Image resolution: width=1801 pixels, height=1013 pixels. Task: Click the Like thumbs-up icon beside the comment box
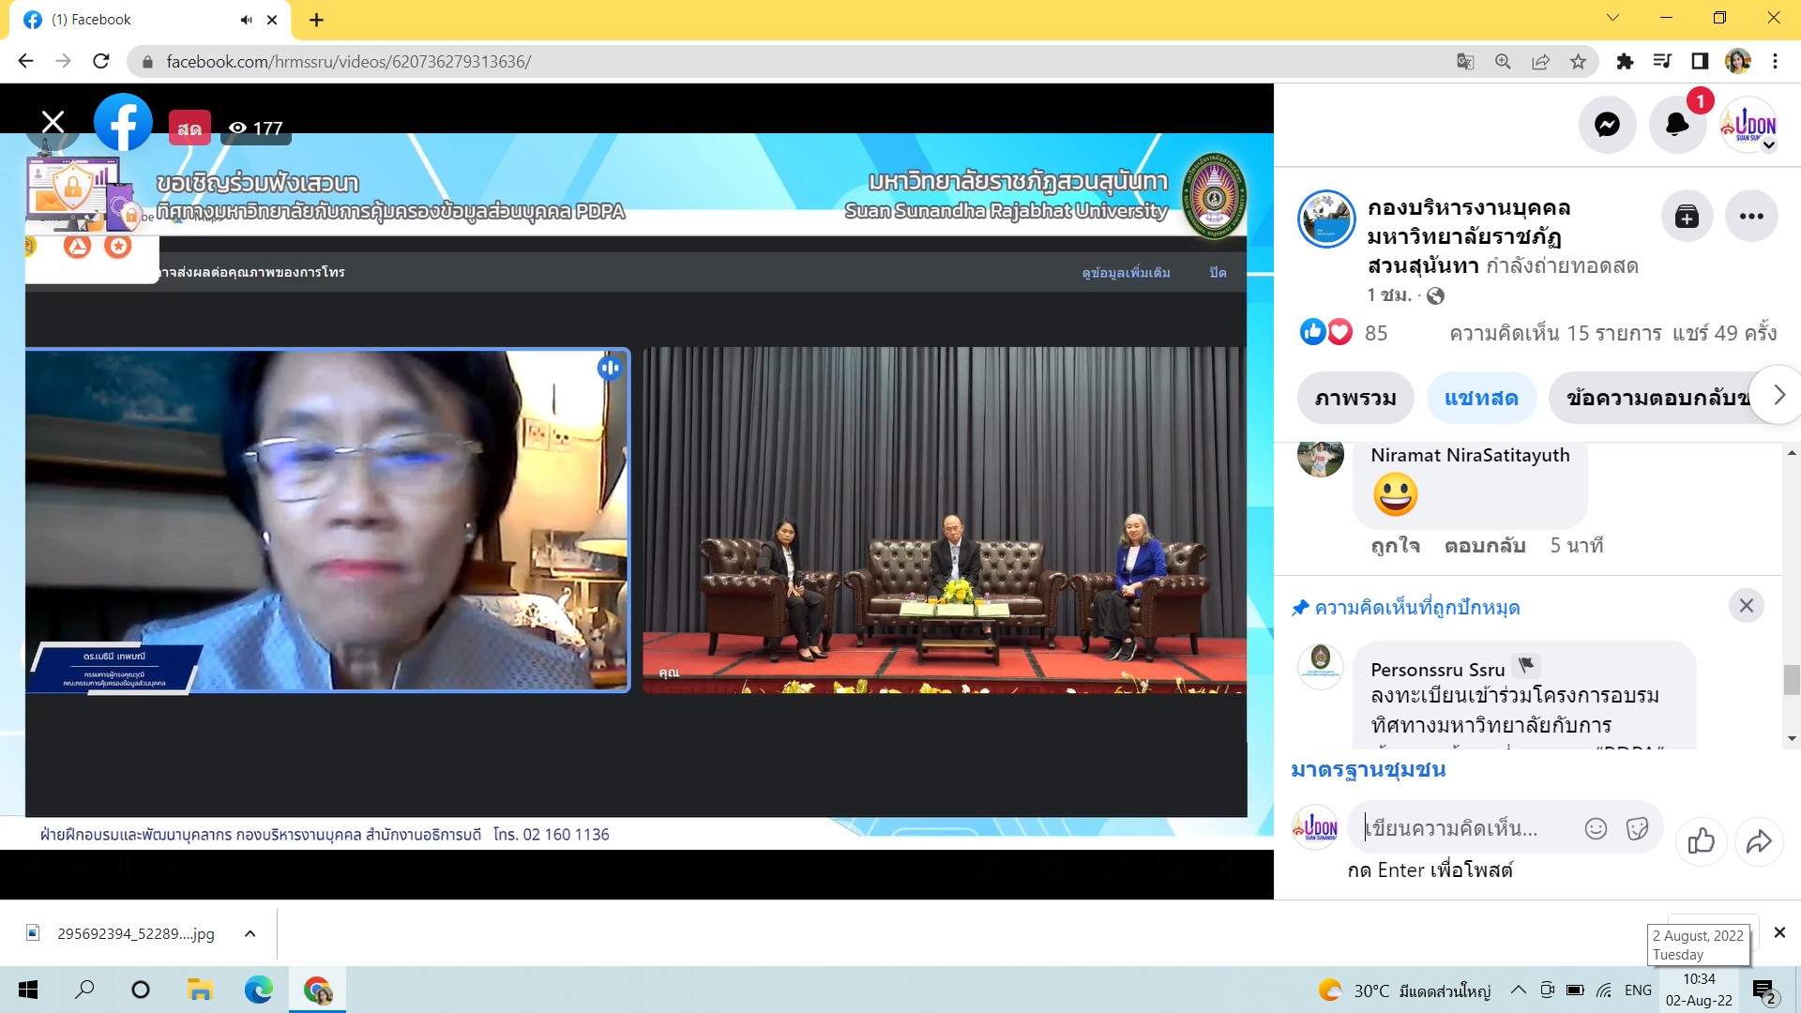tap(1701, 841)
